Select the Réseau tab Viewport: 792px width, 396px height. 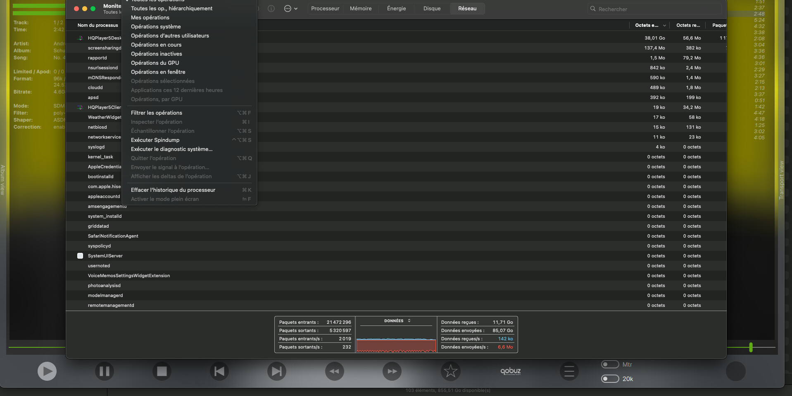(x=467, y=9)
